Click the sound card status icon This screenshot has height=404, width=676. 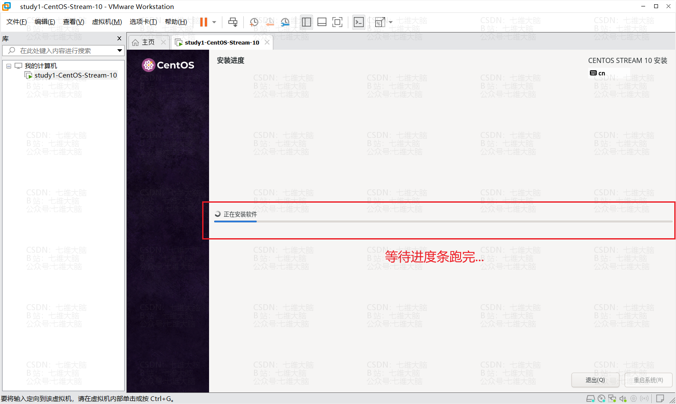tap(623, 399)
